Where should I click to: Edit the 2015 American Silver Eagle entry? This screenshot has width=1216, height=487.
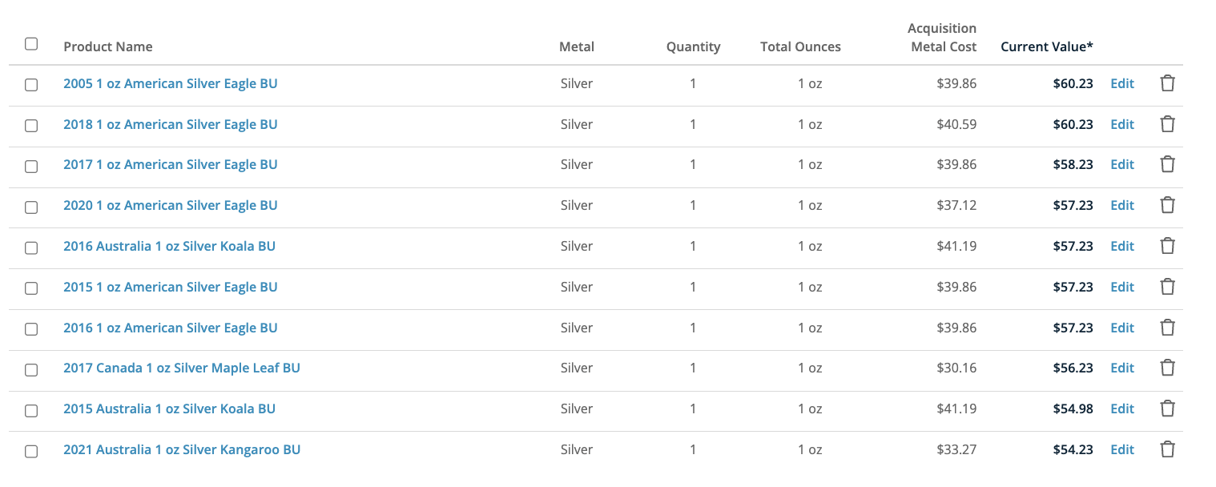[x=1121, y=287]
